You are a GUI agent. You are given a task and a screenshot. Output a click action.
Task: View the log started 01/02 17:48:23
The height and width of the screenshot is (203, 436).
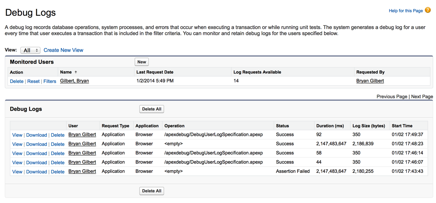coord(17,144)
